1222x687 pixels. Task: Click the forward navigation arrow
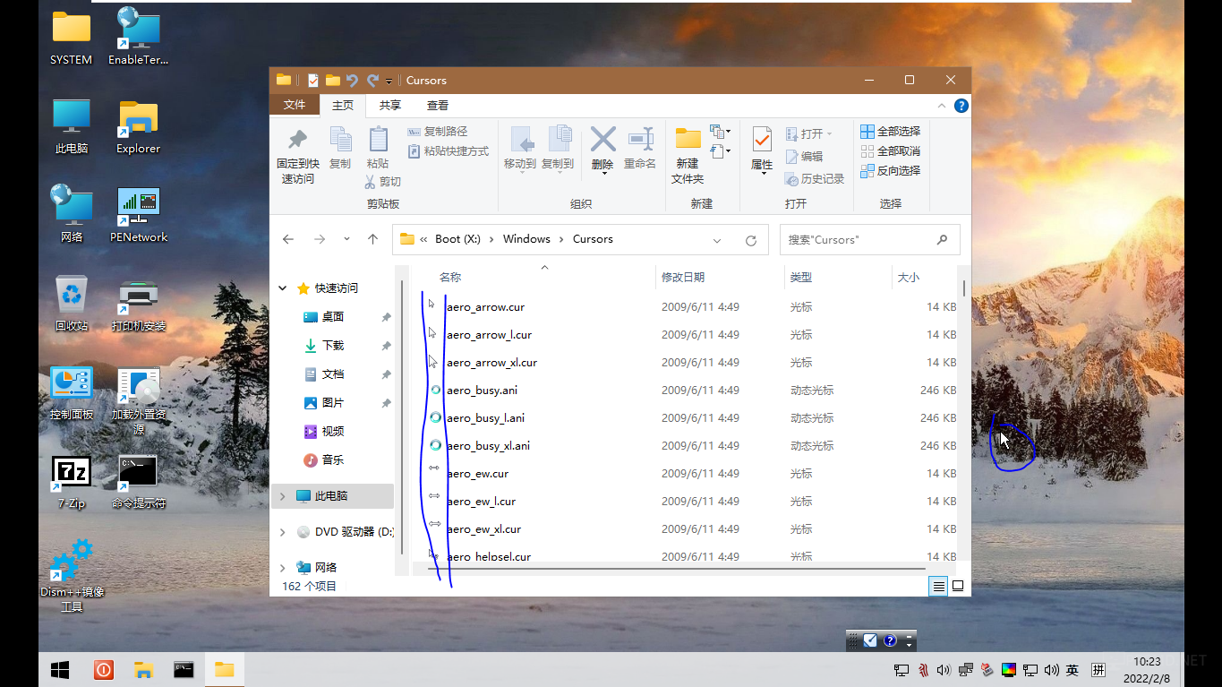[x=320, y=239]
